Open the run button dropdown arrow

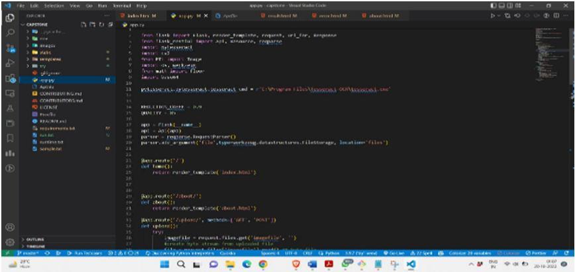[499, 16]
